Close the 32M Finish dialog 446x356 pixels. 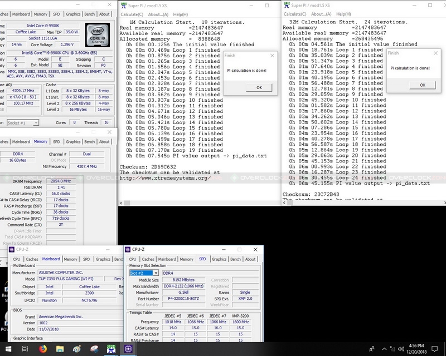[x=435, y=53]
